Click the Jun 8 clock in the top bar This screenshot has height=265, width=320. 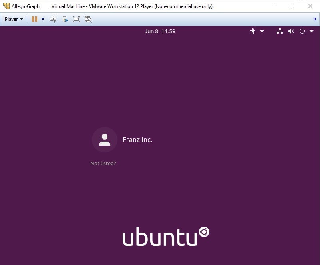(160, 31)
